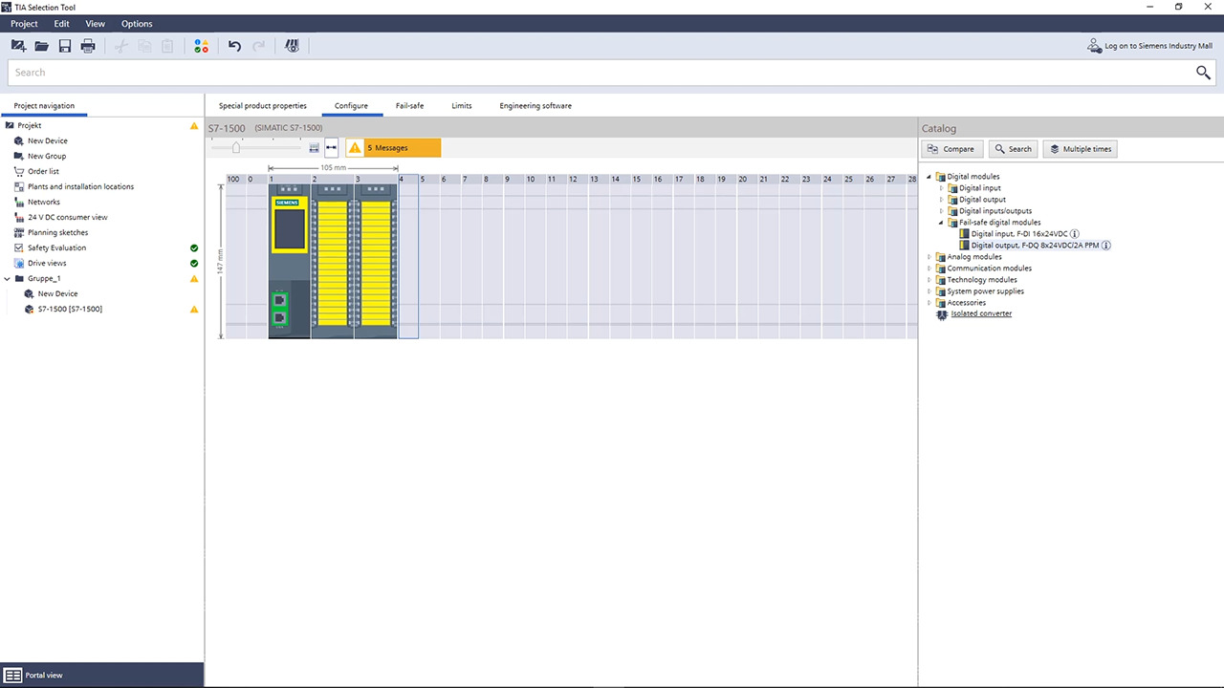The image size is (1224, 688).
Task: Click the magnifier icon in search bar
Action: click(x=1203, y=73)
